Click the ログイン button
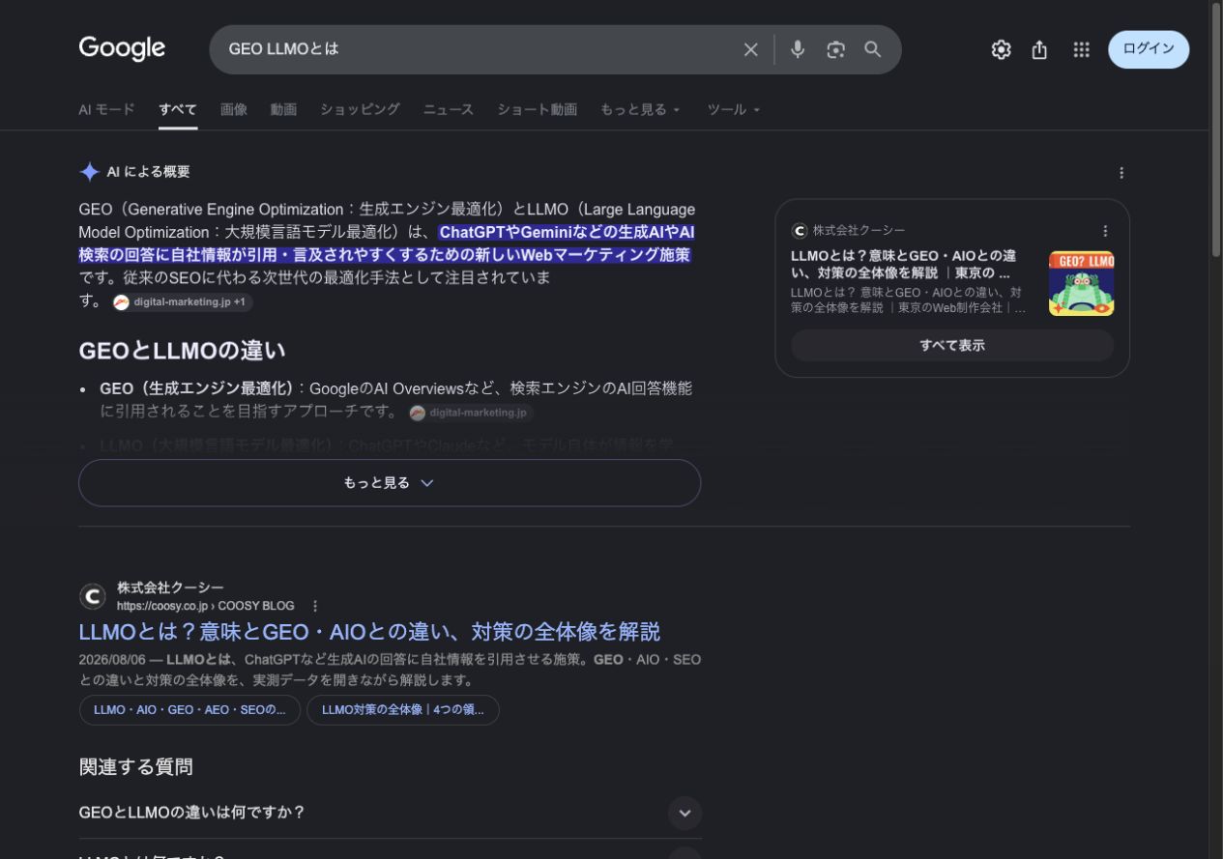The height and width of the screenshot is (859, 1223). click(x=1149, y=50)
